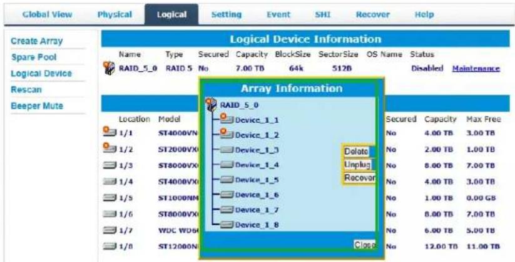Switch to the Physical tab

click(x=115, y=15)
